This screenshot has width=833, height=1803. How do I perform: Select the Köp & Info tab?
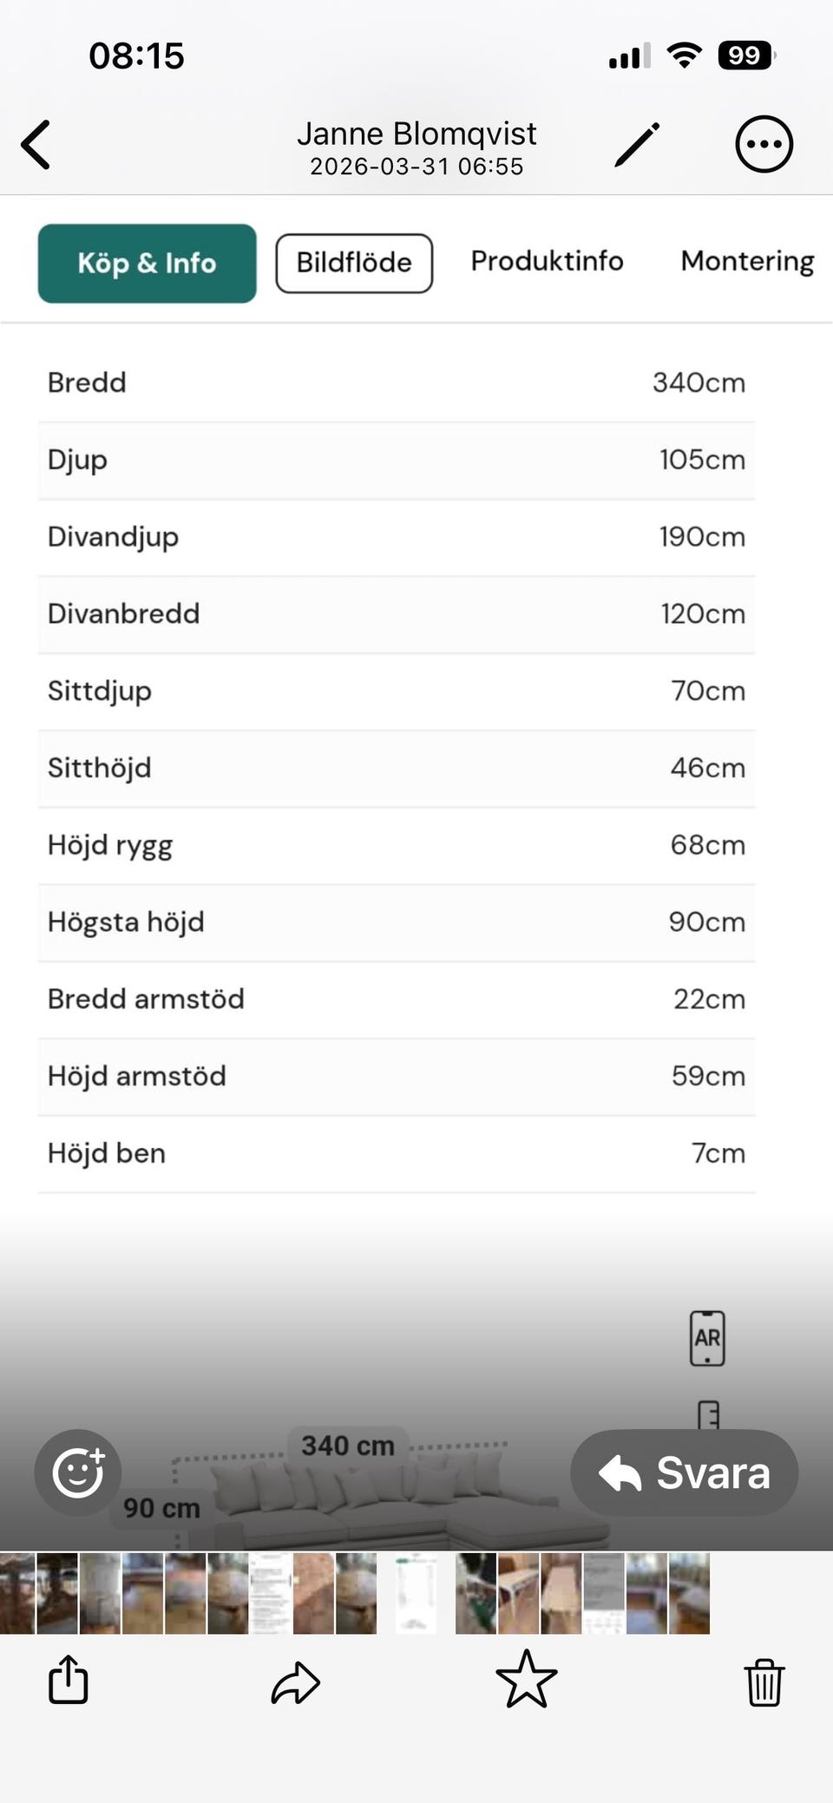pos(147,263)
